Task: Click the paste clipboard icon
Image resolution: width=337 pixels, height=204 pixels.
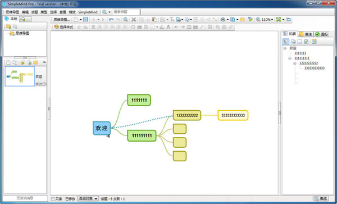Action: tap(154, 20)
